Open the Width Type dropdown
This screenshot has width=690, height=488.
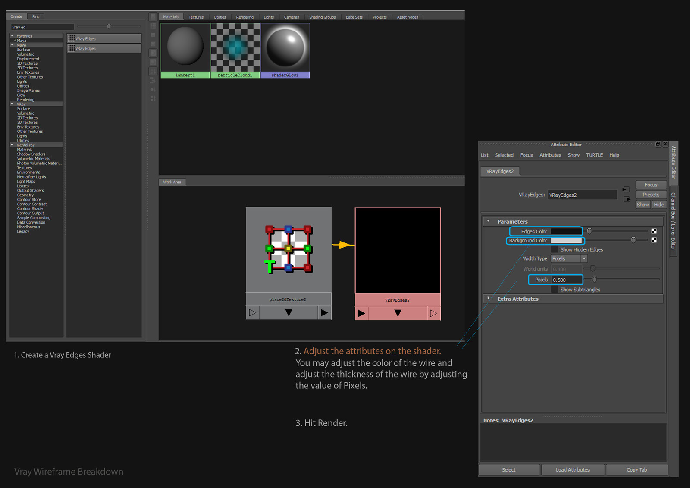[569, 258]
